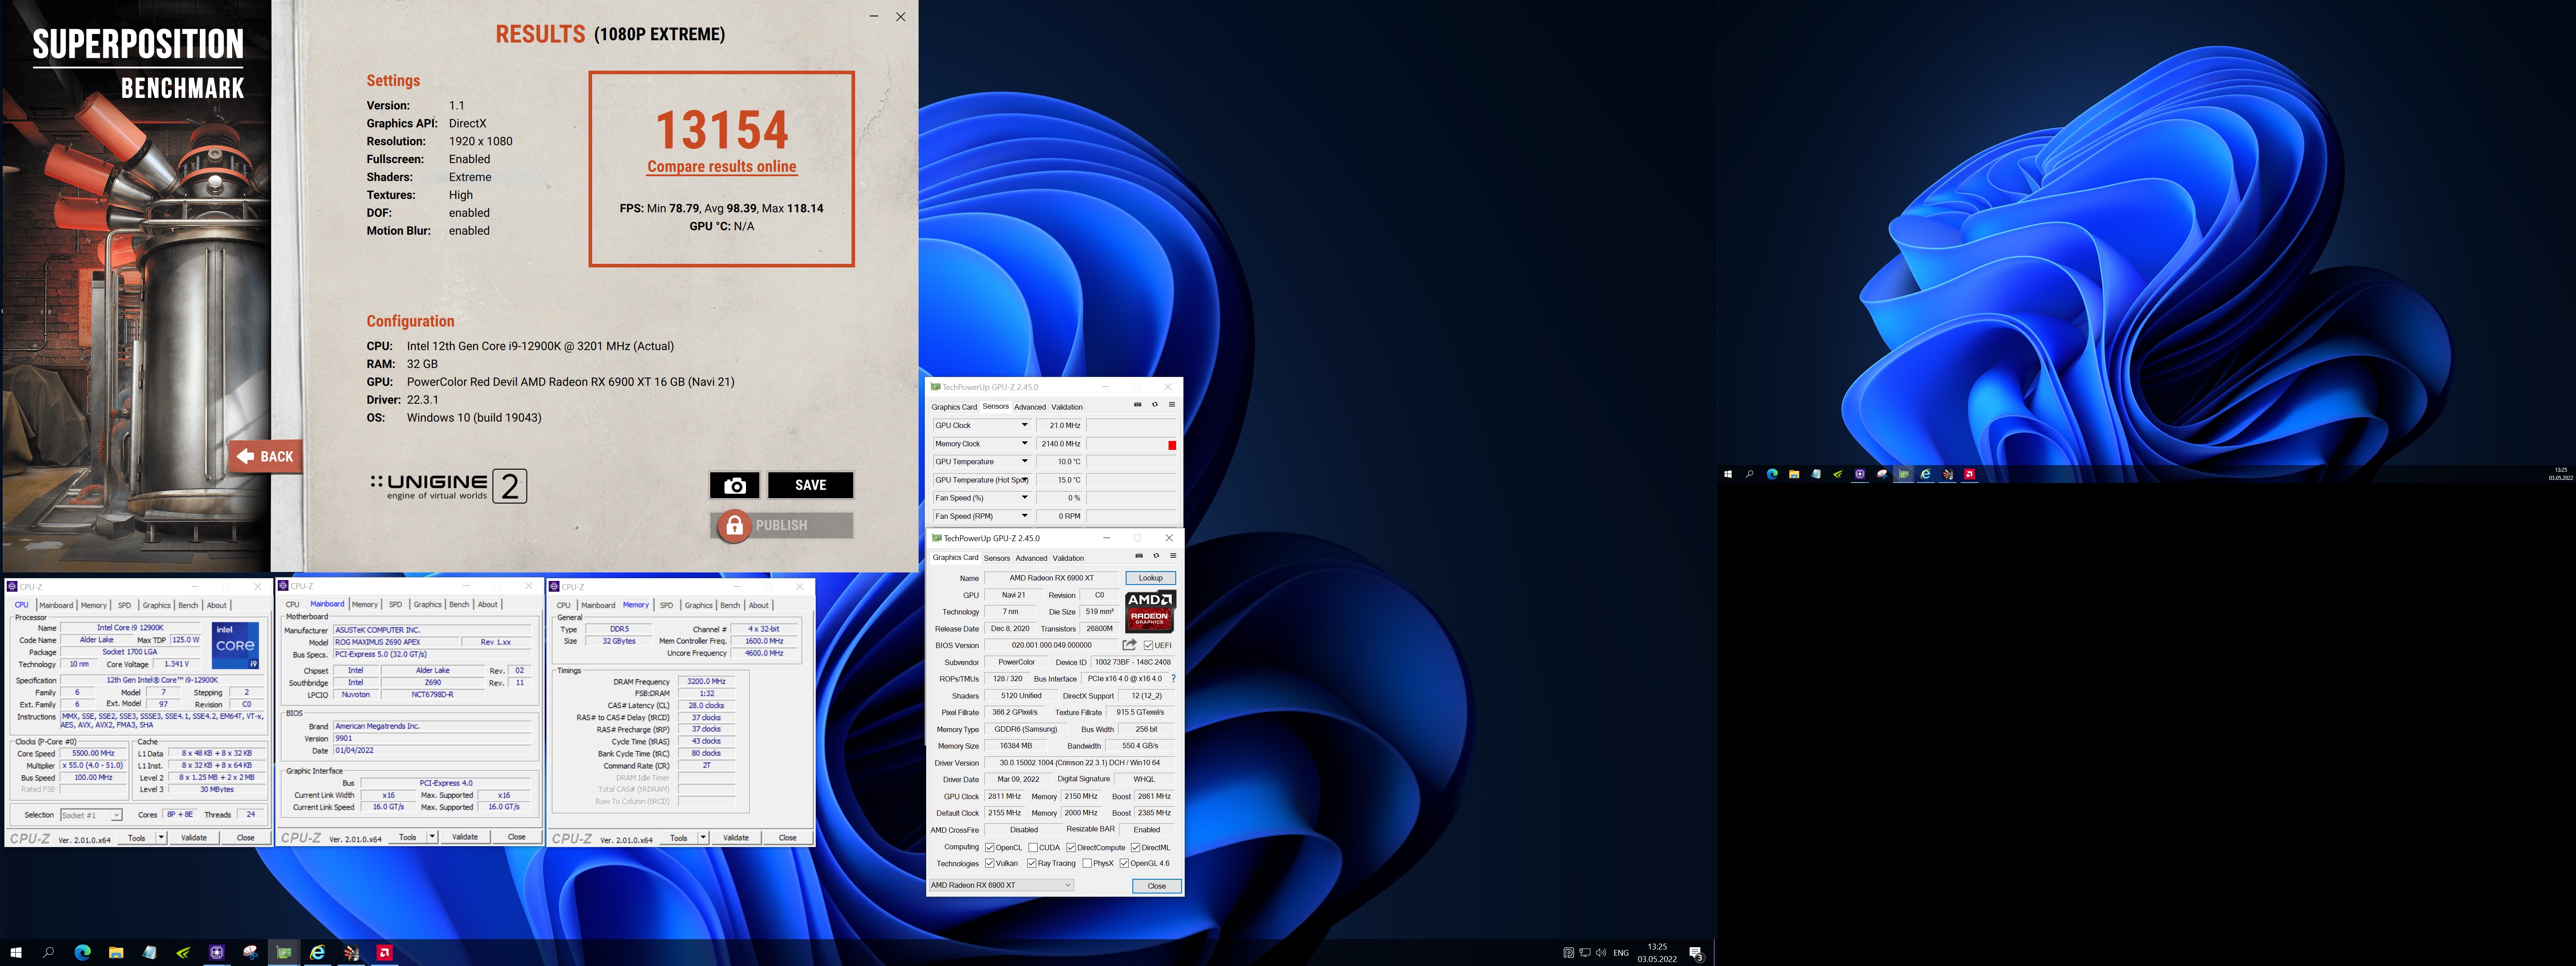The image size is (2576, 966).
Task: Open Notepad icon on main taskbar
Action: click(149, 952)
